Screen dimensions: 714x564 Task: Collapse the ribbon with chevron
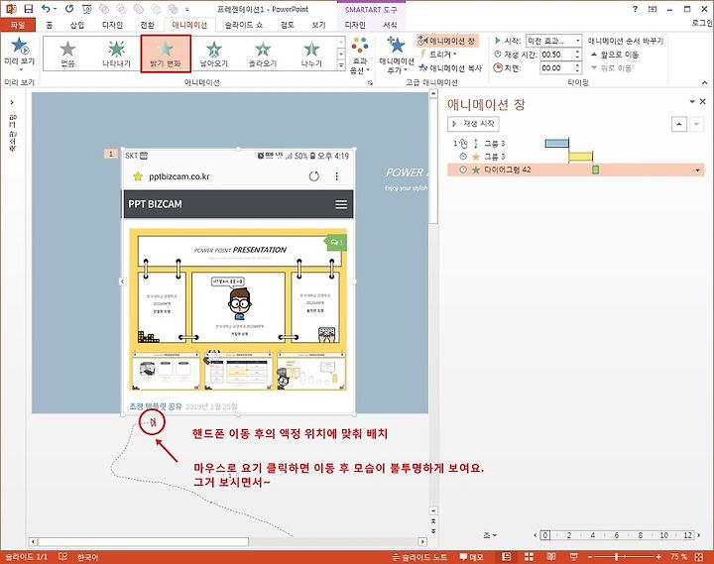(704, 82)
